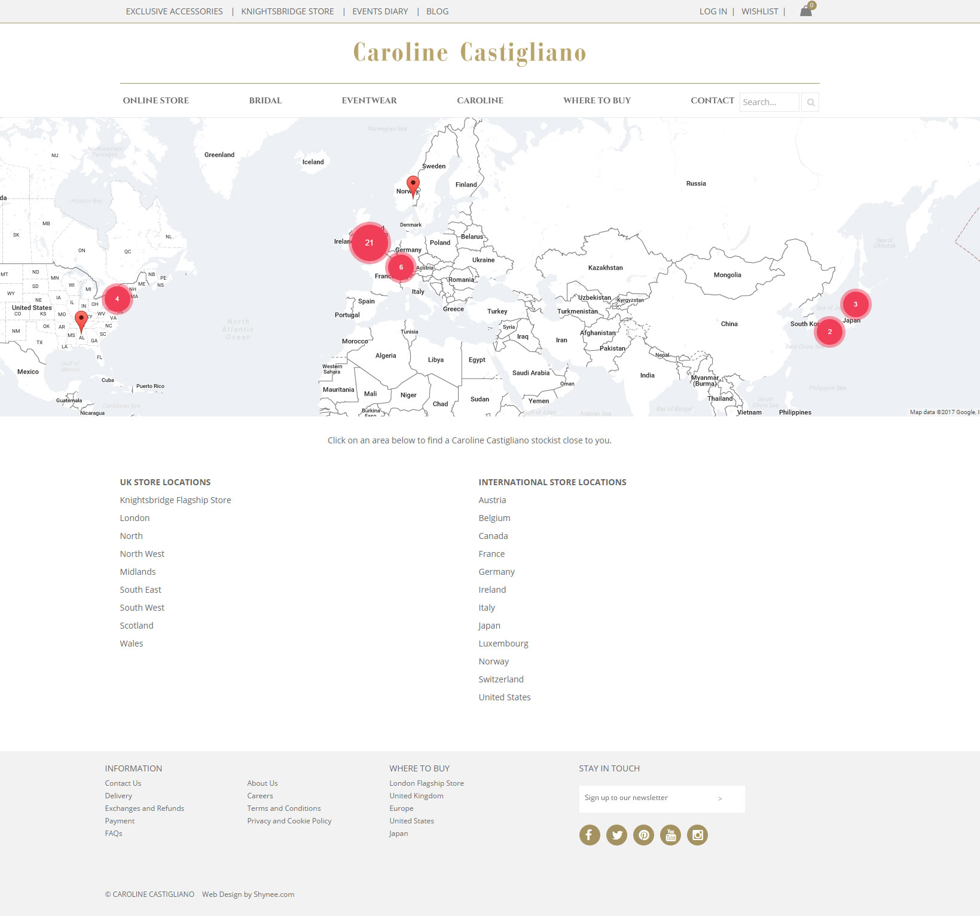Open Europe footer link

coord(401,808)
